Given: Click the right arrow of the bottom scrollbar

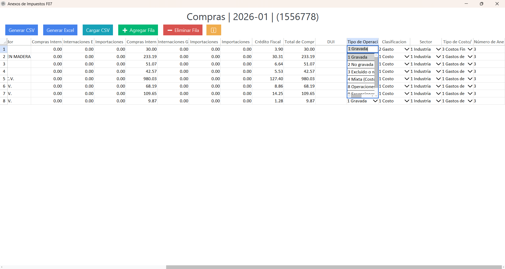Looking at the screenshot, I should coord(503,267).
